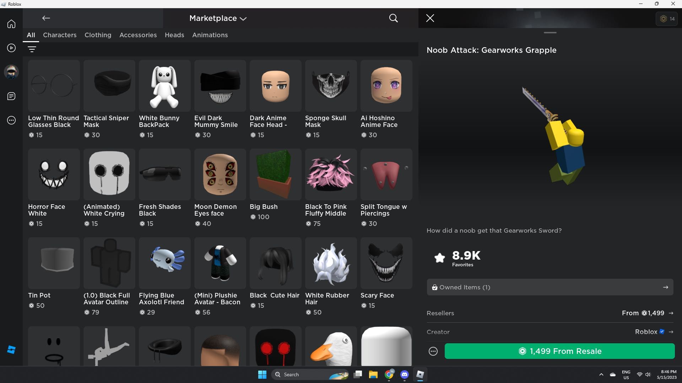Open the More ellipsis icon in the sidebar

click(x=11, y=121)
